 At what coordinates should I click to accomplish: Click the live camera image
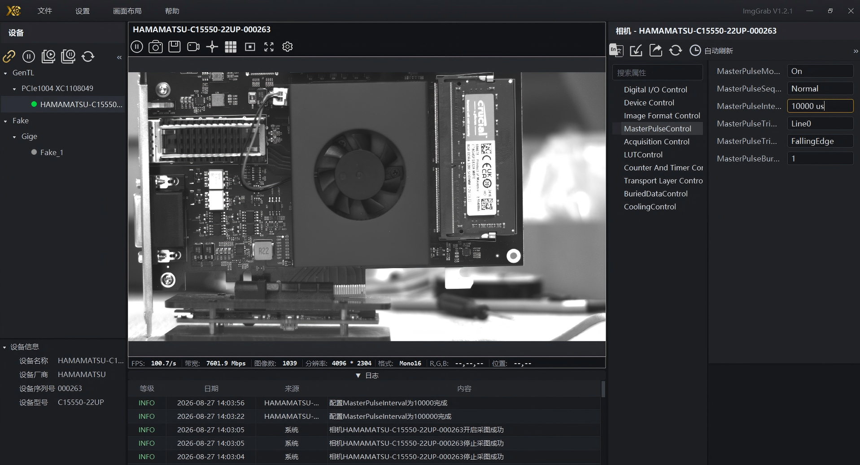367,207
